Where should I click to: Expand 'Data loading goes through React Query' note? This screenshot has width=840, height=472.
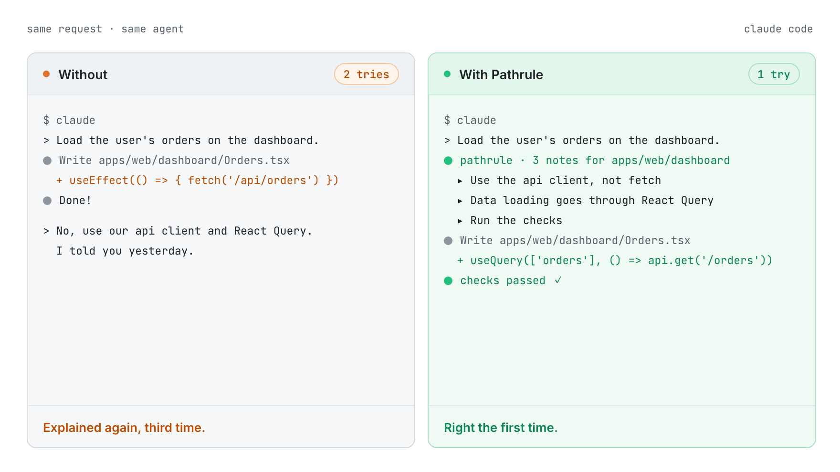point(460,201)
